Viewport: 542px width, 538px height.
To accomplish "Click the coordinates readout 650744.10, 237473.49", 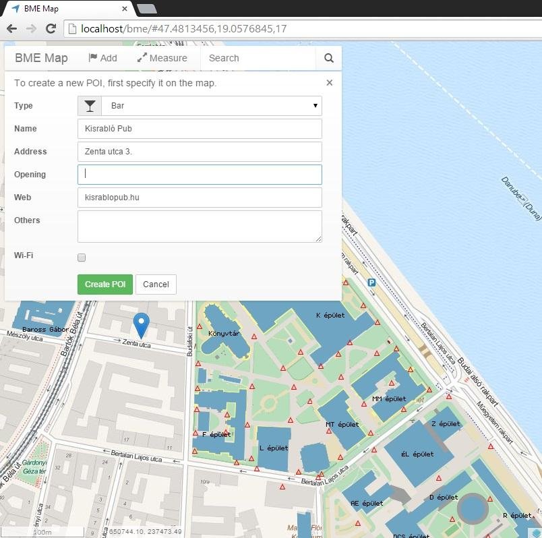I will pyautogui.click(x=145, y=531).
